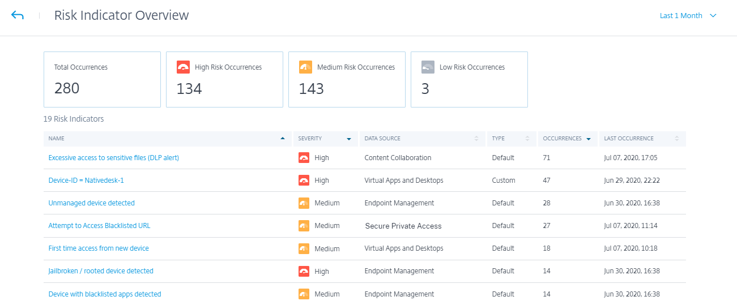Click the Medium Risk Occurrences gauge icon
Image resolution: width=737 pixels, height=305 pixels.
[305, 67]
